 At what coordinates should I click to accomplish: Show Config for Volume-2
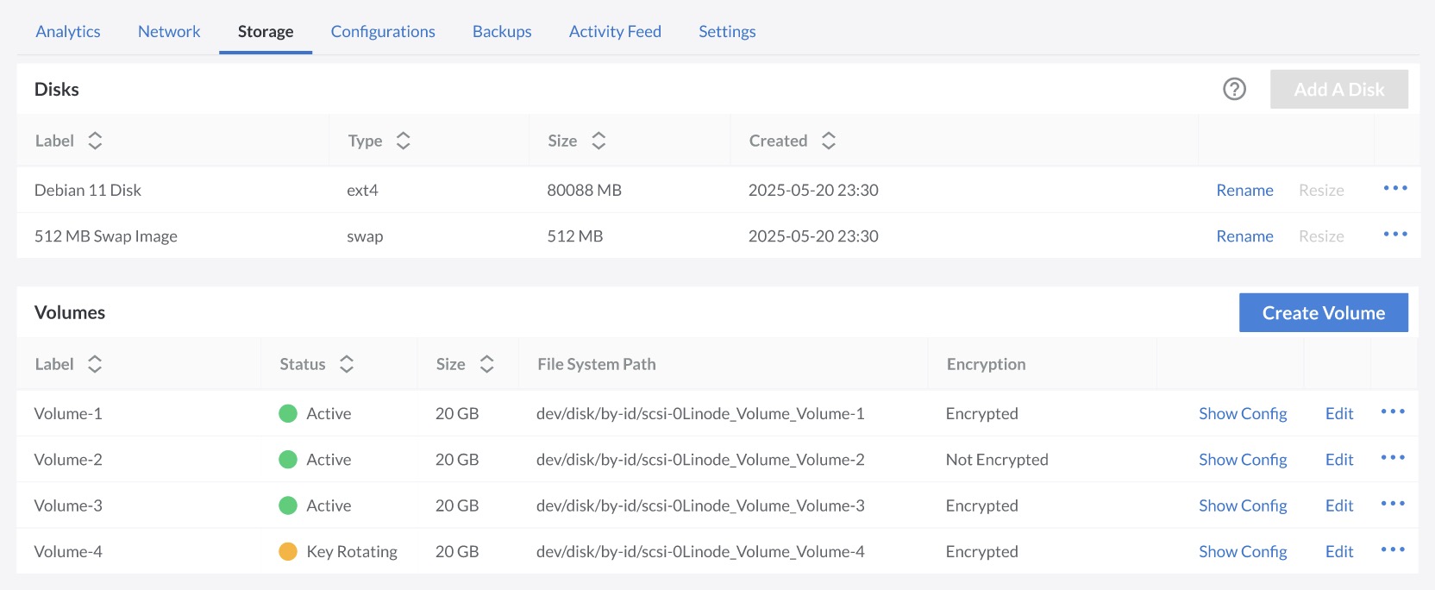[x=1242, y=460]
